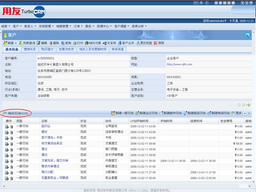Image resolution: width=256 pixels, height=192 pixels.
Task: Expand the 线索 leads menu
Action: coord(5,26)
